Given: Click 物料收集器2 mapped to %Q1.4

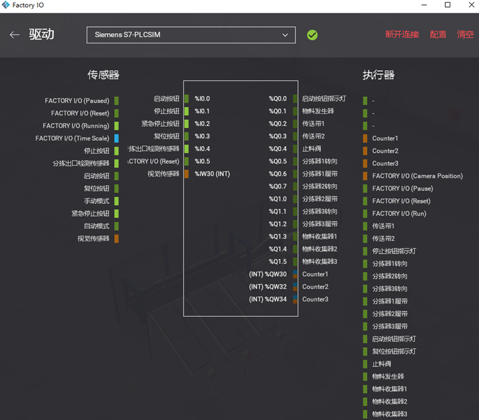Looking at the screenshot, I should click(320, 249).
